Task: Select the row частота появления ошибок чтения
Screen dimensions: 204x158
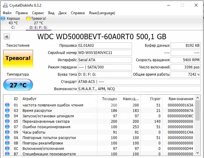Action: click(x=99, y=105)
